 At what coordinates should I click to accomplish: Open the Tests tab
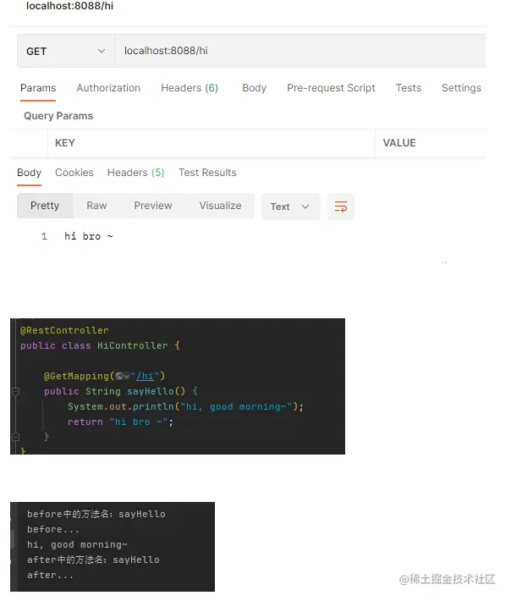point(409,88)
